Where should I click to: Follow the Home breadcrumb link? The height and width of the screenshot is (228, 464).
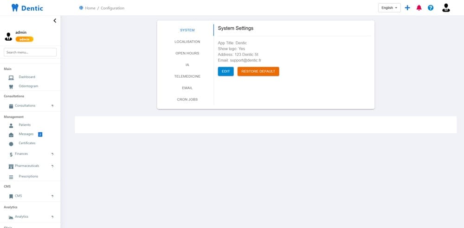tap(90, 8)
